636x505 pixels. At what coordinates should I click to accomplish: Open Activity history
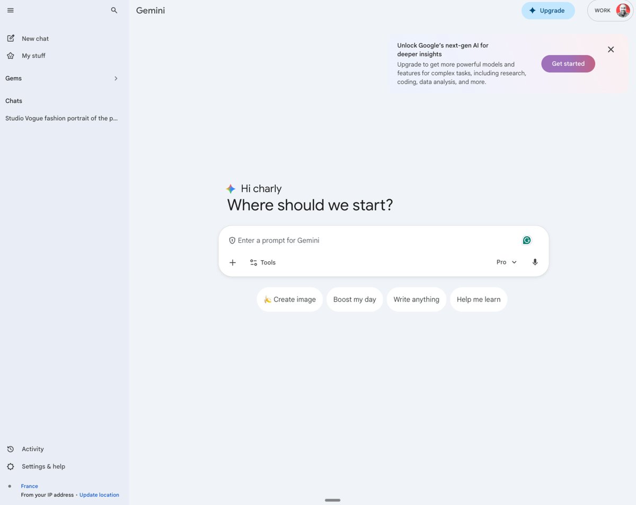tap(25, 449)
